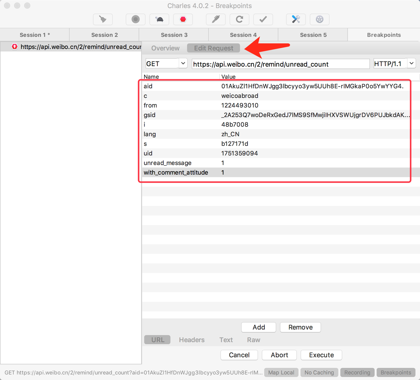Switch to Session 1 tab
420x380 pixels.
pos(35,35)
